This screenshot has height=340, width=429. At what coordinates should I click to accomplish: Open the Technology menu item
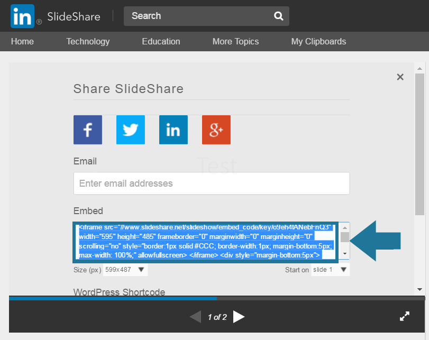88,41
